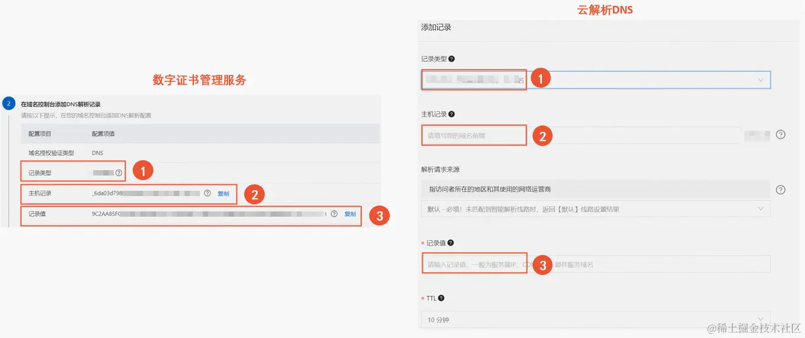The image size is (805, 338).
Task: Click 指访问者所在的地区和其使用的网络运营商 description
Action: 489,190
